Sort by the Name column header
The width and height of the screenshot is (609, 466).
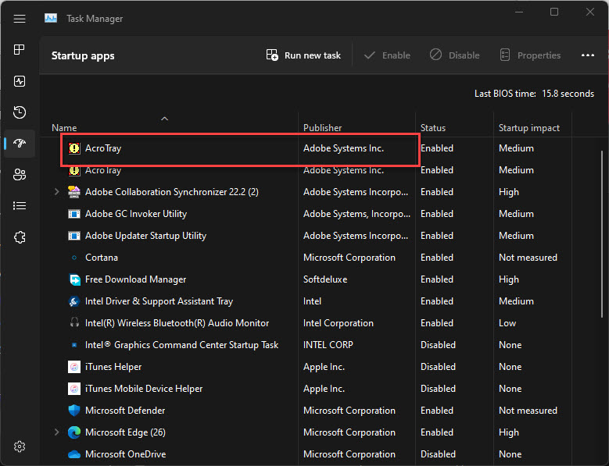click(x=64, y=127)
